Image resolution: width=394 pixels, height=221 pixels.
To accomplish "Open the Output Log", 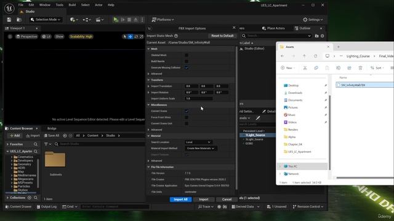I will tap(47, 207).
